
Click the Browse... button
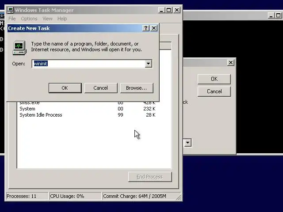pos(137,88)
